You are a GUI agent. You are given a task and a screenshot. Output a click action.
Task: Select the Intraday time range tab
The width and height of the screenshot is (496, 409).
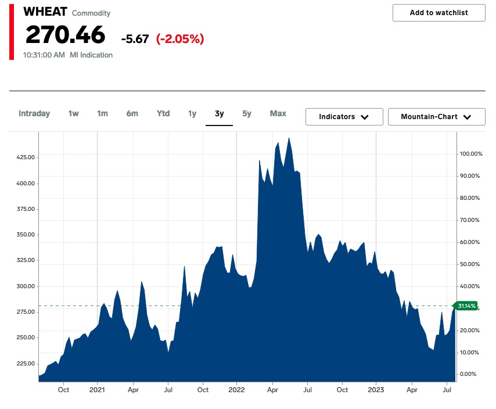34,113
